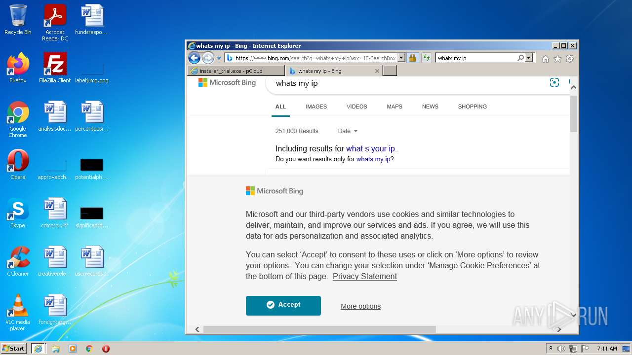This screenshot has height=355, width=632.
Task: Select the Firefox desktop icon
Action: click(18, 68)
